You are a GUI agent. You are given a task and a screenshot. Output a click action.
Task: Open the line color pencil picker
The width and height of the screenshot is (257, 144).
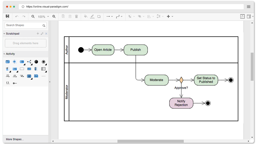click(92, 16)
